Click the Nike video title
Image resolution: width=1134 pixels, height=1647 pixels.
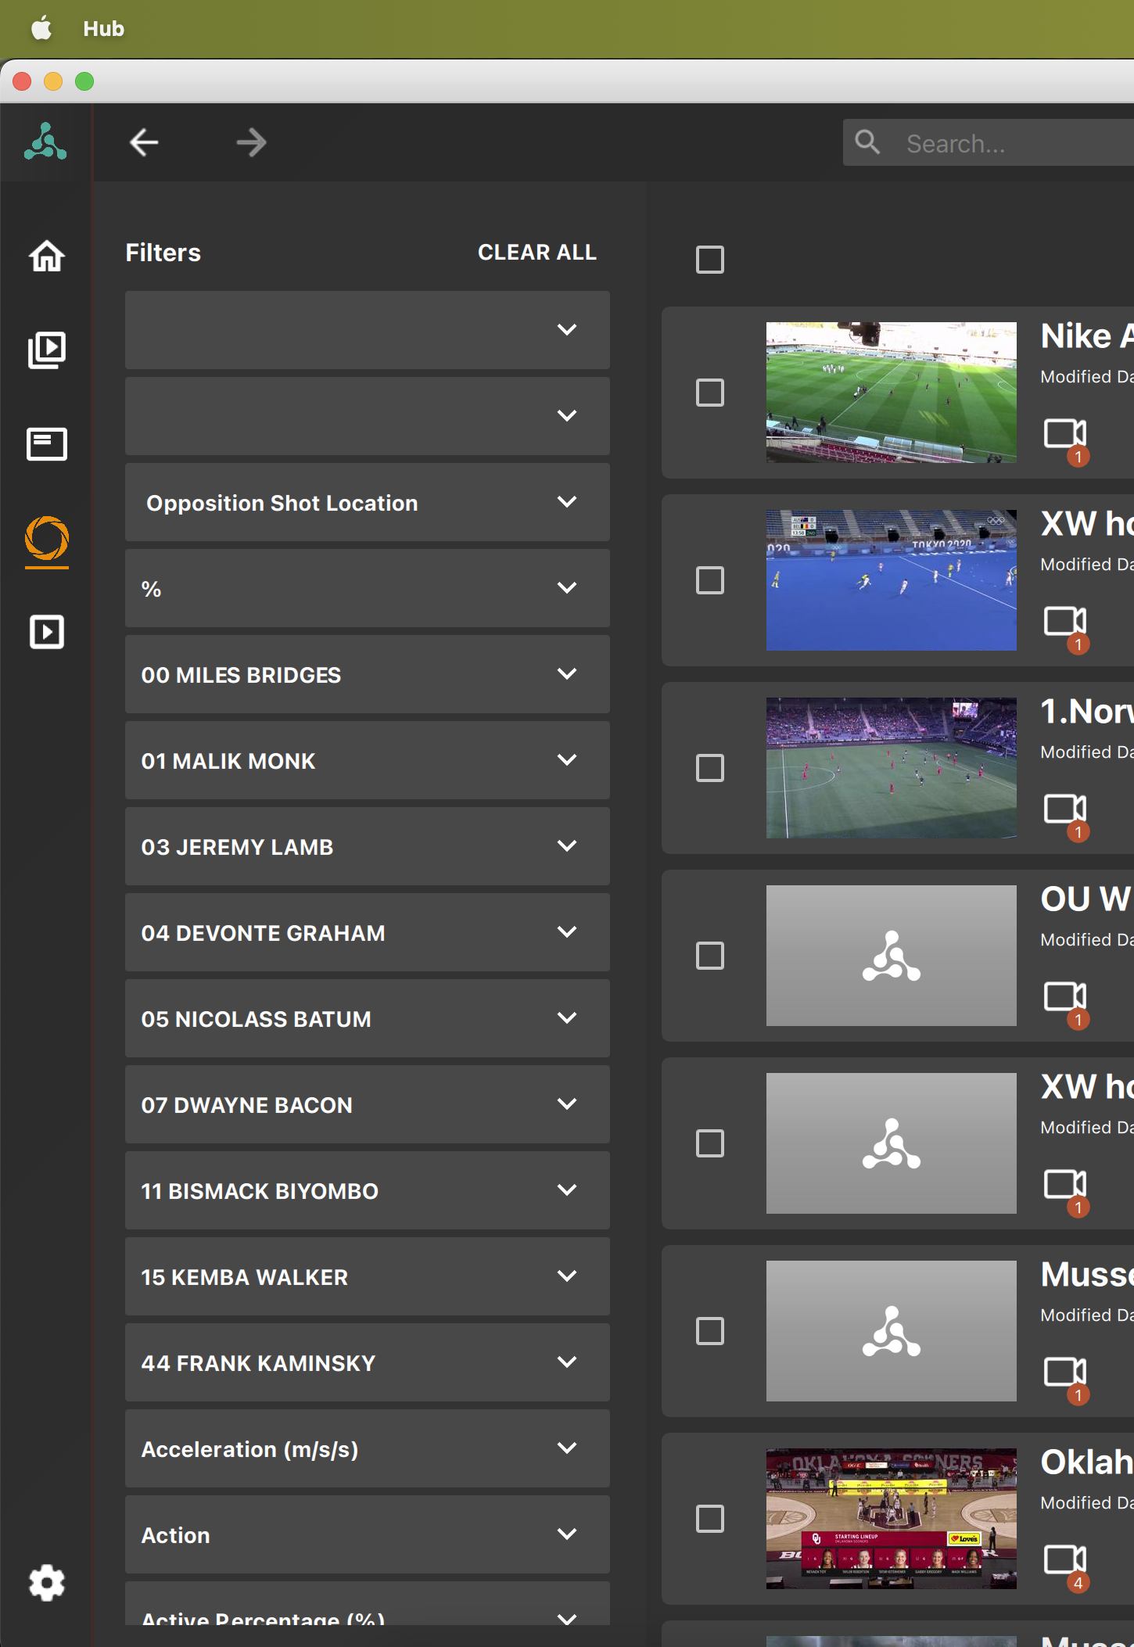[x=1087, y=336]
